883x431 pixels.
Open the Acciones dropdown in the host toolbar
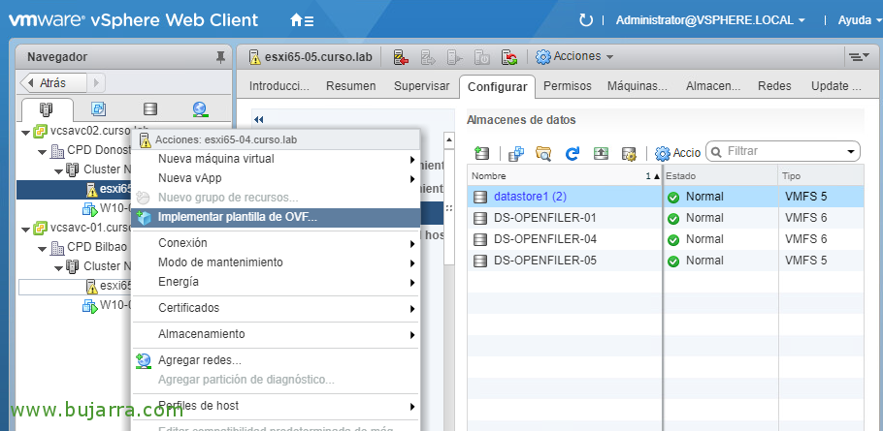pyautogui.click(x=574, y=57)
